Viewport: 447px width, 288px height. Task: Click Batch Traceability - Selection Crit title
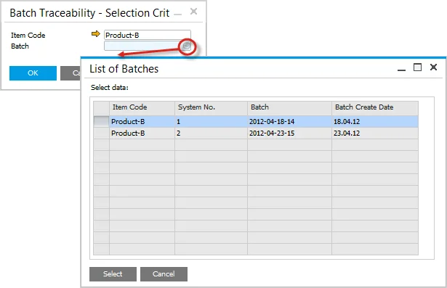[89, 13]
